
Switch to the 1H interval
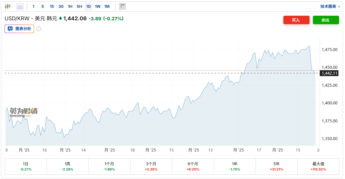(70, 6)
